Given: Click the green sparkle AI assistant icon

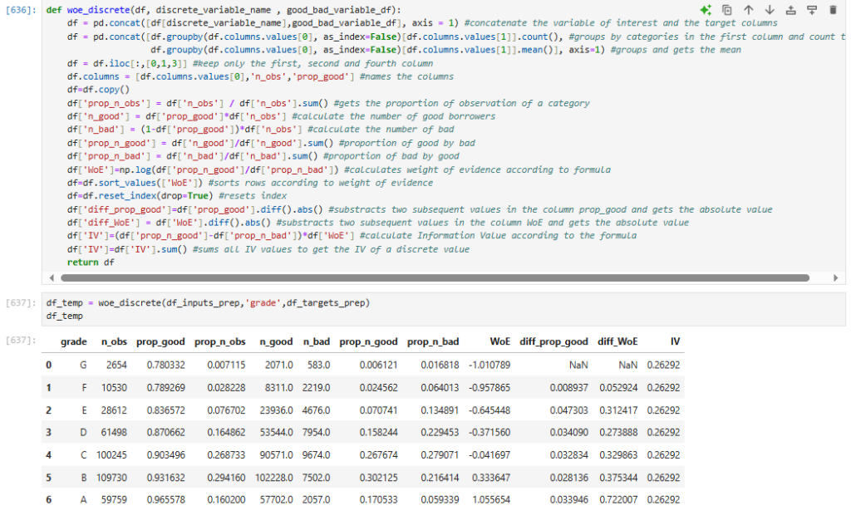Looking at the screenshot, I should pyautogui.click(x=706, y=10).
